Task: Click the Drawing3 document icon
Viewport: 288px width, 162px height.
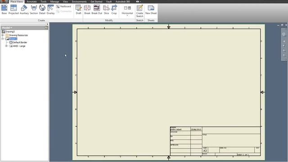Action: pyautogui.click(x=3, y=31)
